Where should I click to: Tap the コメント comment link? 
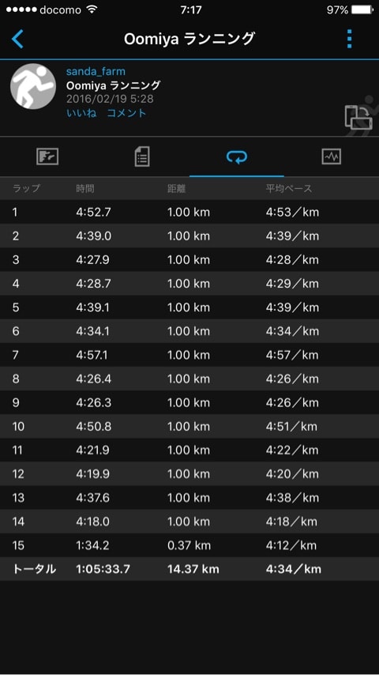[127, 113]
